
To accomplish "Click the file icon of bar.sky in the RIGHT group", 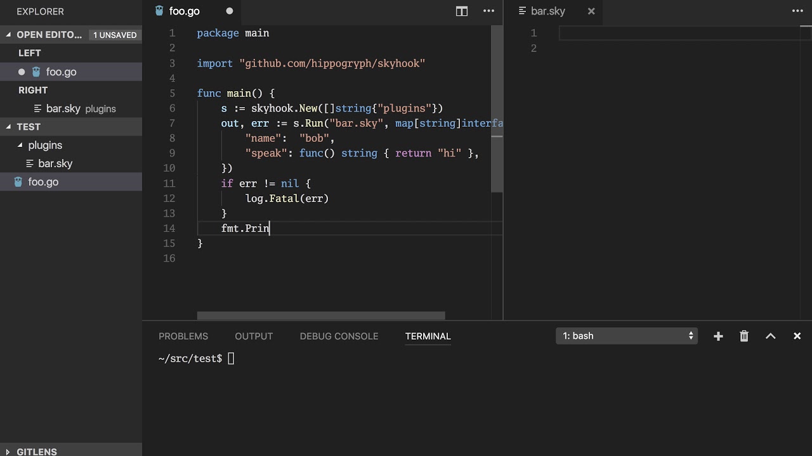I will click(38, 108).
